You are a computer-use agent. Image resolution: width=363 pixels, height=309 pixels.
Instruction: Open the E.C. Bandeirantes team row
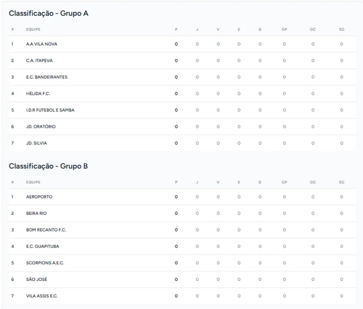coord(46,77)
